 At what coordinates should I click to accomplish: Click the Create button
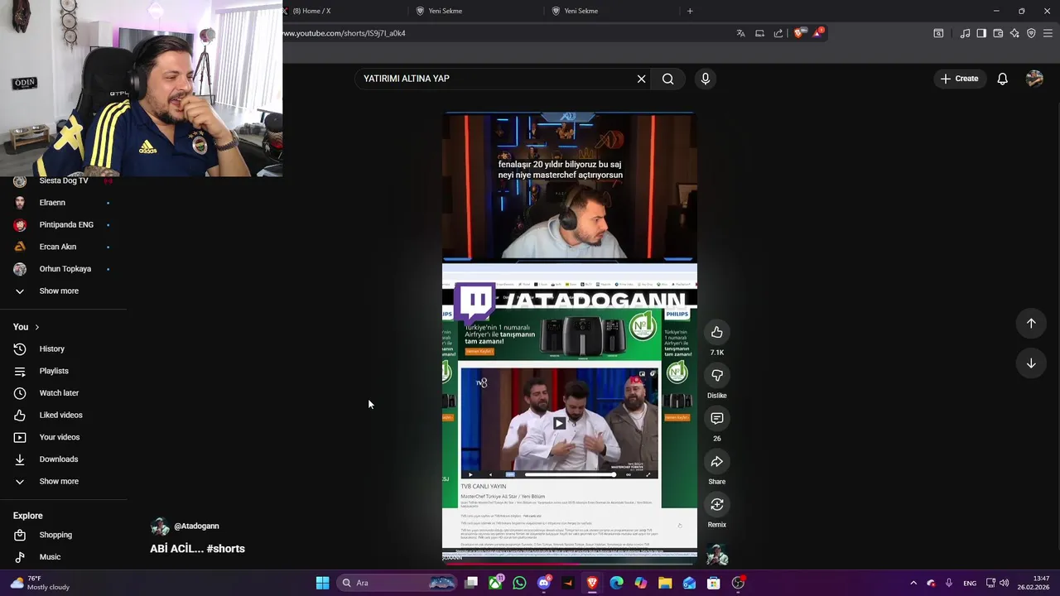pos(959,79)
